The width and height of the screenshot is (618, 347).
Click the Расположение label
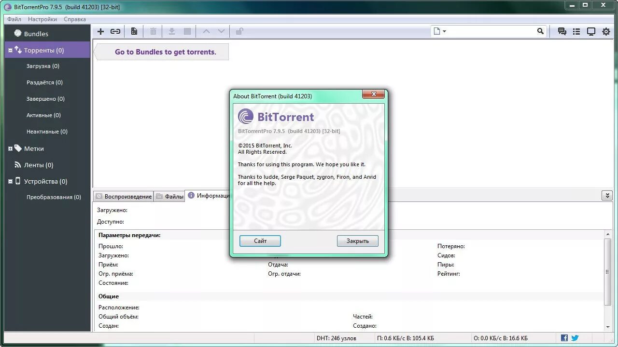[x=119, y=307]
